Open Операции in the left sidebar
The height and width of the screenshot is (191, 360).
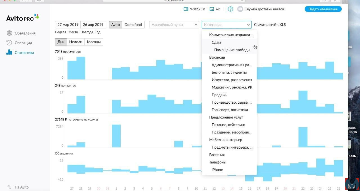coord(19,43)
